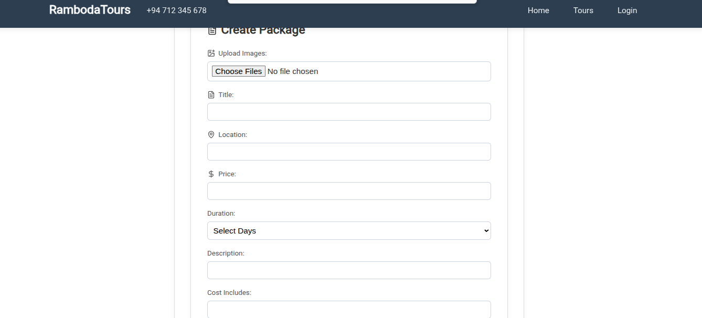Click the image icon next to Upload Images

tap(211, 54)
